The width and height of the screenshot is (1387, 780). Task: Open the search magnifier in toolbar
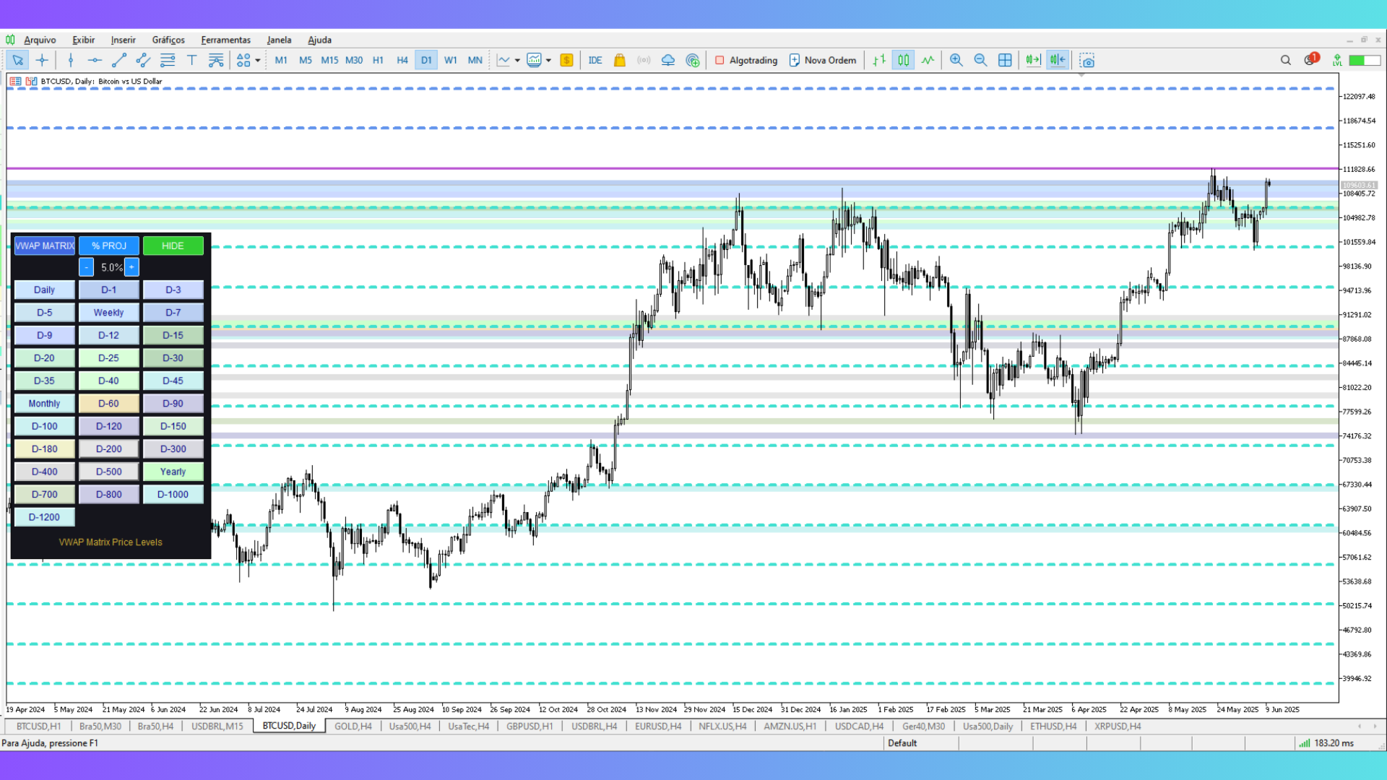click(1285, 61)
